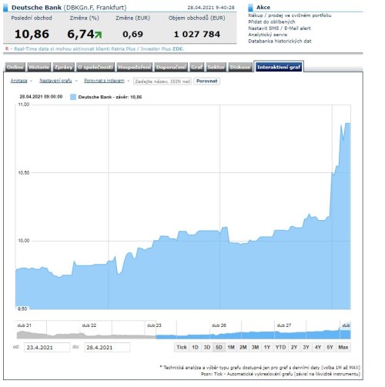
Task: Click the Porovnat button
Action: [x=207, y=81]
